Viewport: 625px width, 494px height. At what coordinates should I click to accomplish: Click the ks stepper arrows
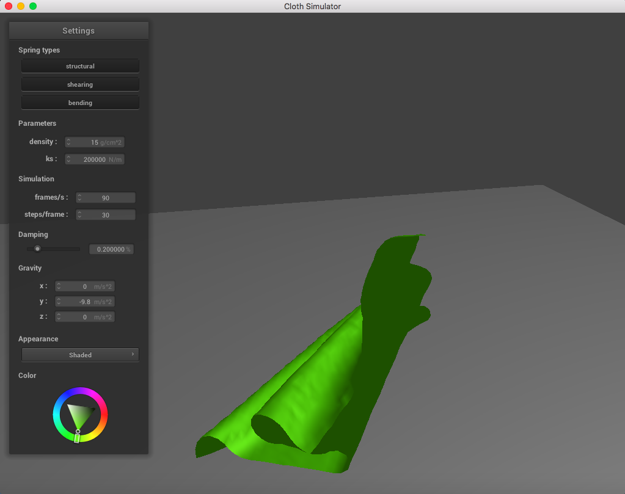click(68, 159)
